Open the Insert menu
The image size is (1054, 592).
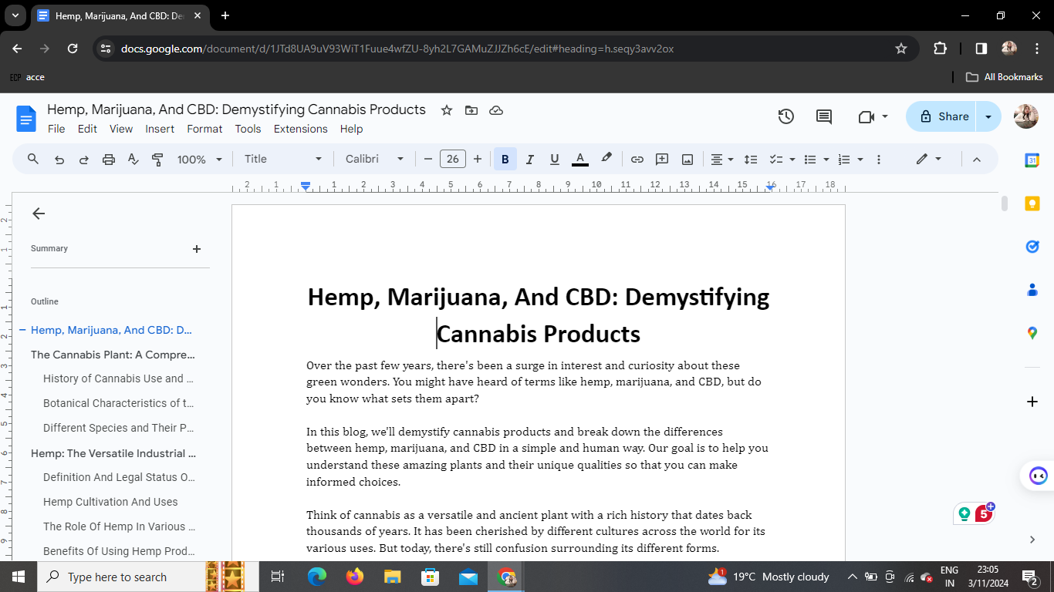160,129
